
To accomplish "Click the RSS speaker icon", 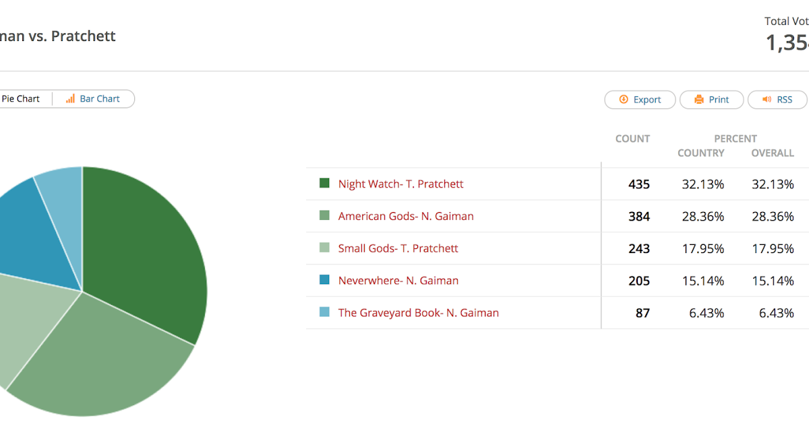I will click(767, 99).
